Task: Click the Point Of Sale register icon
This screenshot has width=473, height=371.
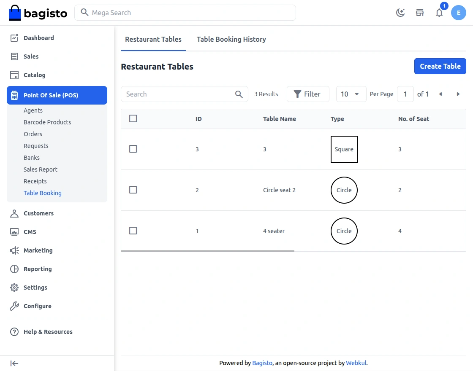Action: point(14,95)
